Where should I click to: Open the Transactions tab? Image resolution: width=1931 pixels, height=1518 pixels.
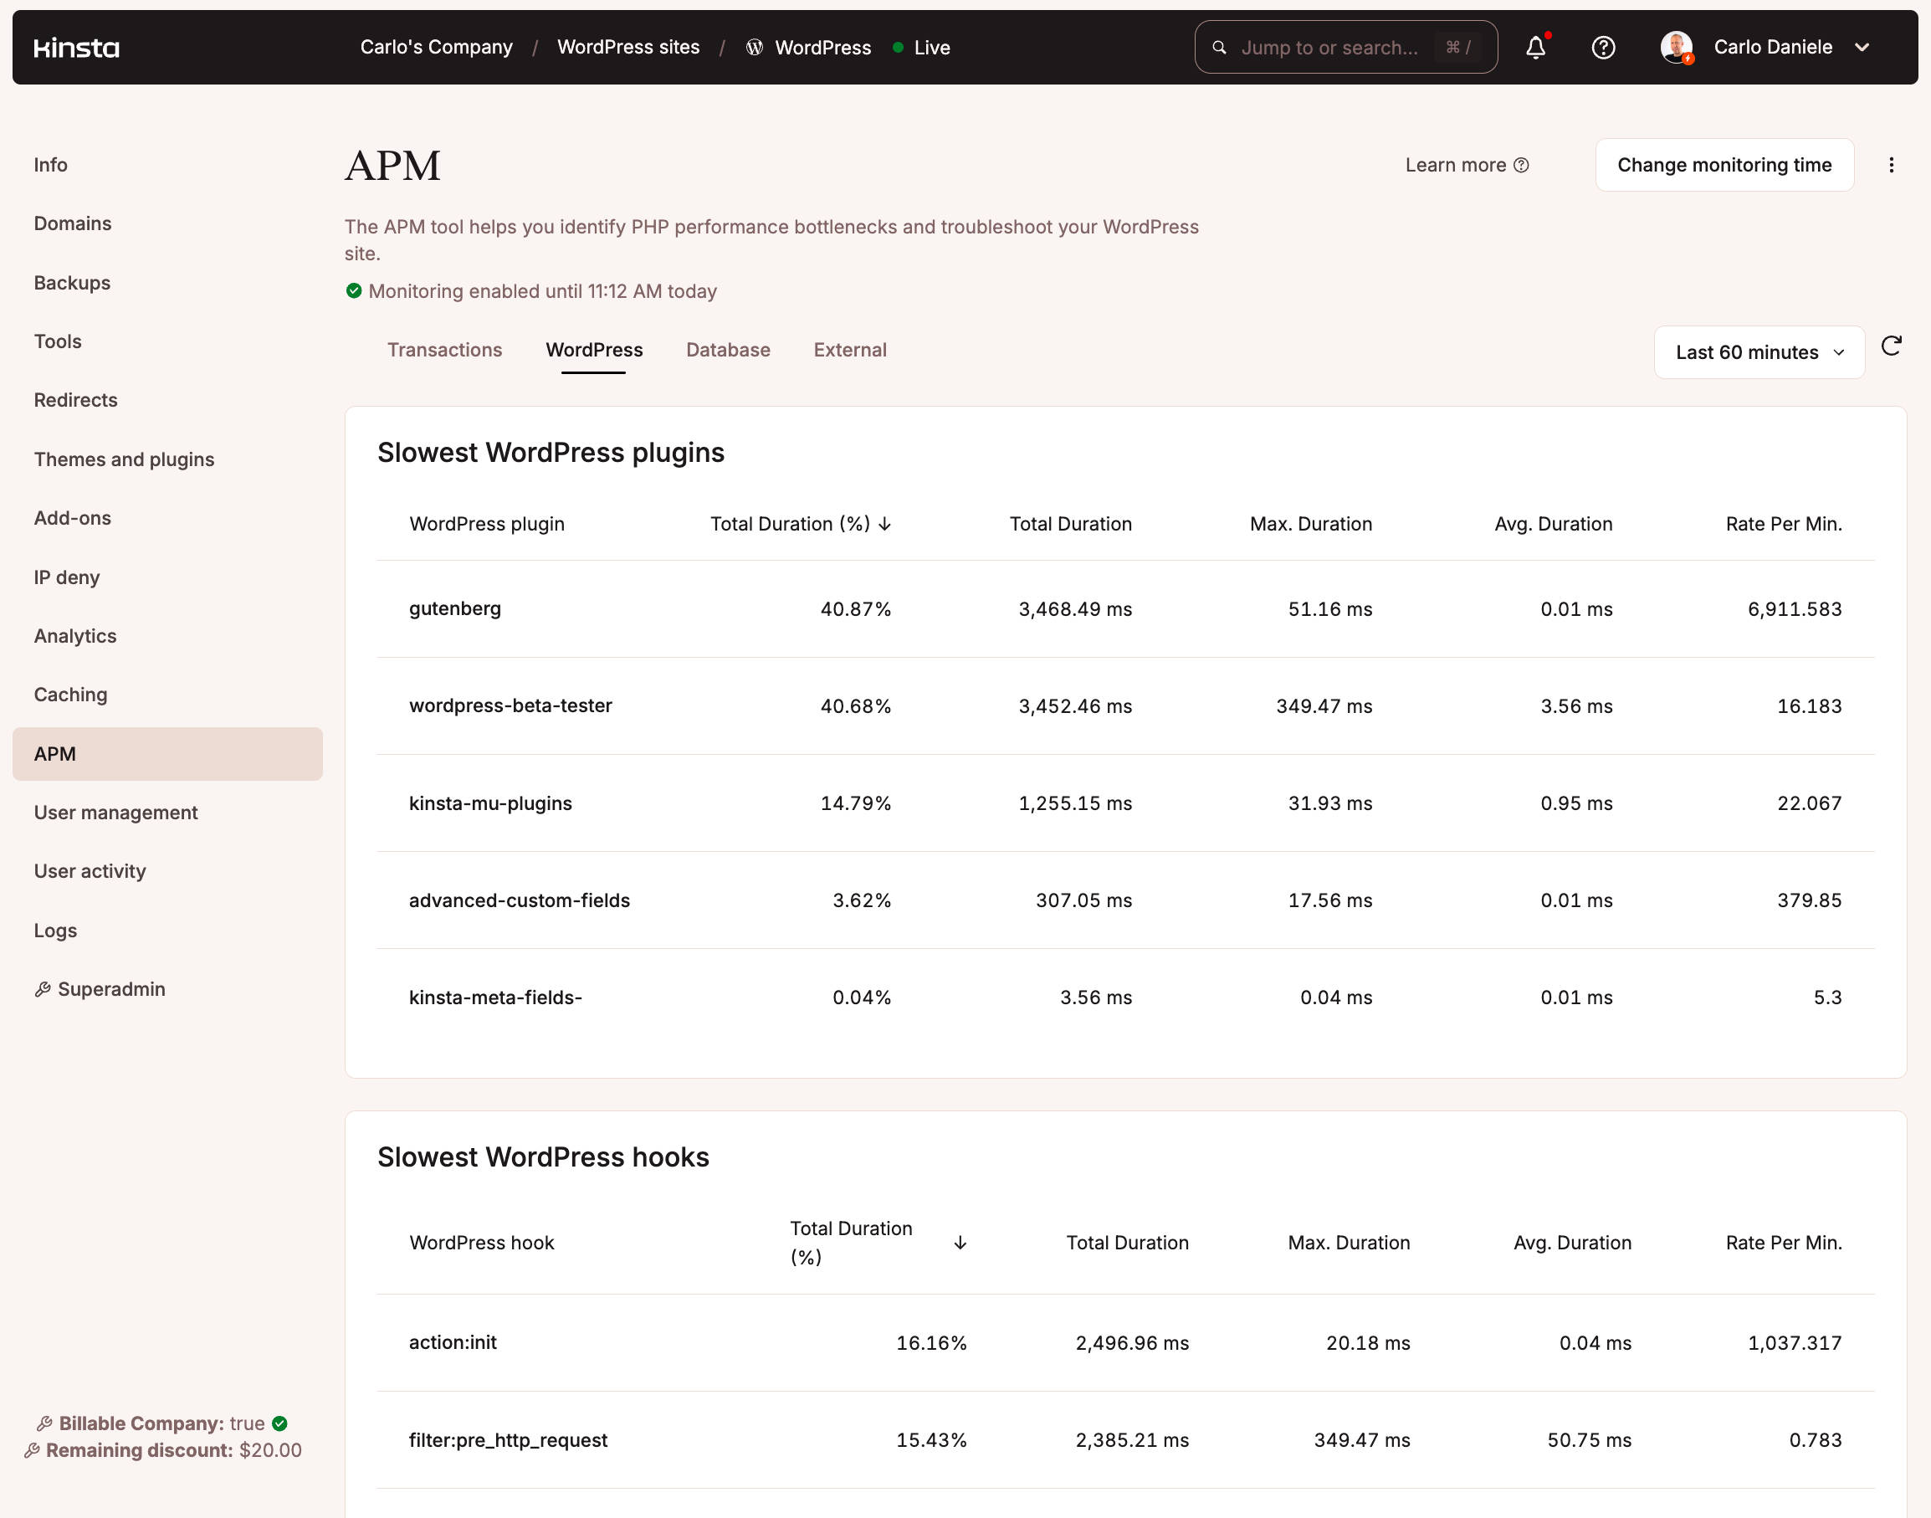444,349
